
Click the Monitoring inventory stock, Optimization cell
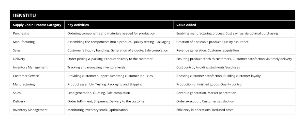coord(97,110)
